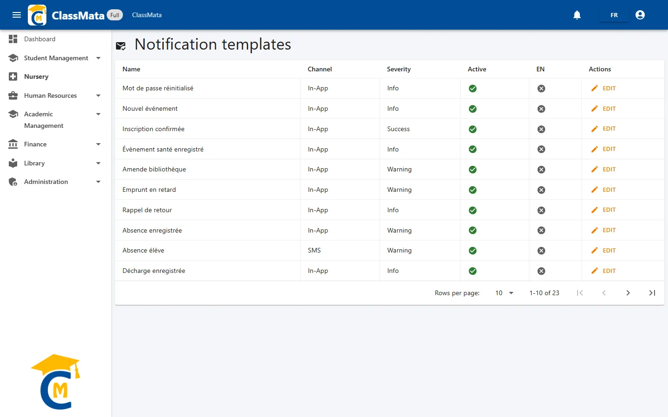The image size is (668, 417).
Task: Edit the Évènement santé enregistré template
Action: (x=604, y=149)
